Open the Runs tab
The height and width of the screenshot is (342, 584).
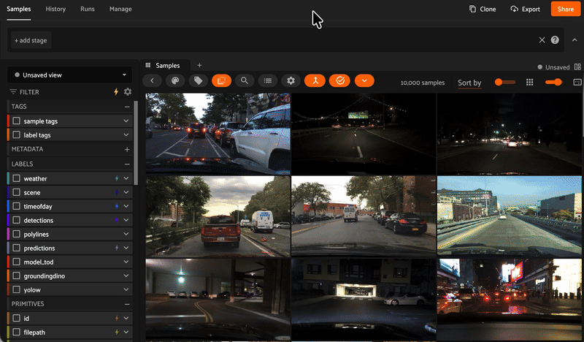coord(88,9)
